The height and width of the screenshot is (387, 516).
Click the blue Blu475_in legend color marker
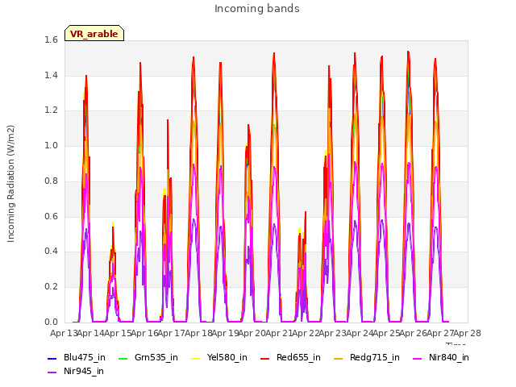click(x=52, y=358)
